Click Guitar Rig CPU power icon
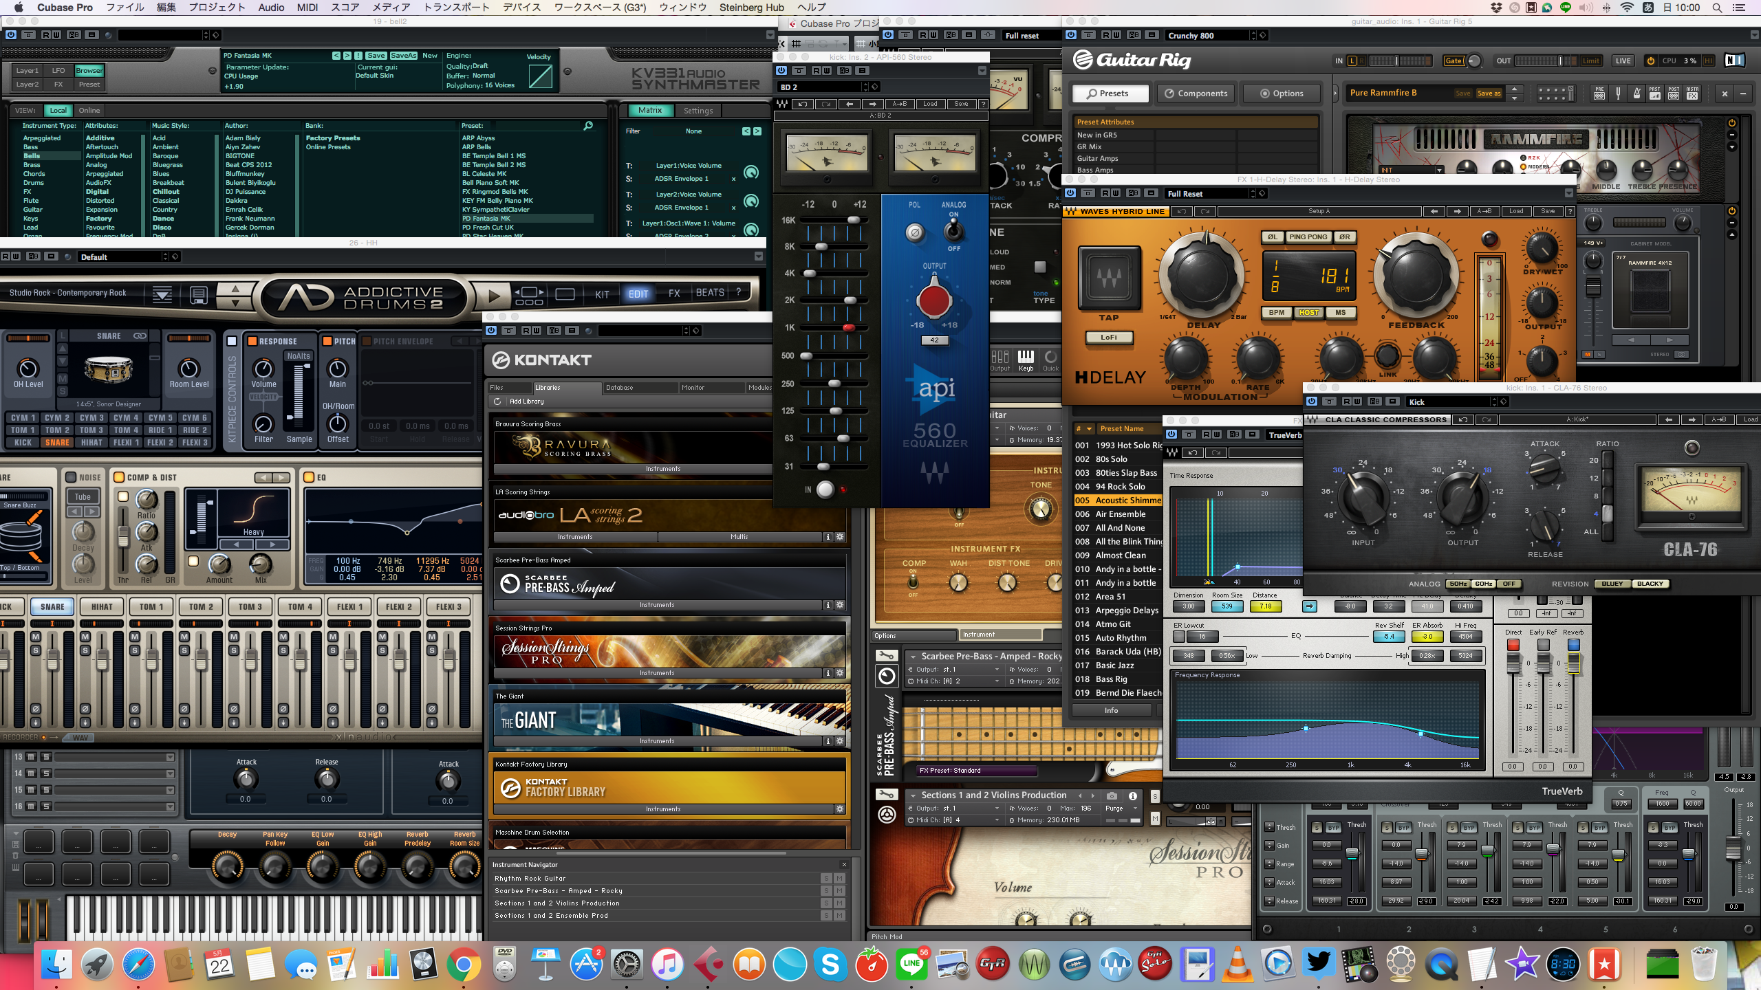Viewport: 1761px width, 990px height. [1650, 60]
